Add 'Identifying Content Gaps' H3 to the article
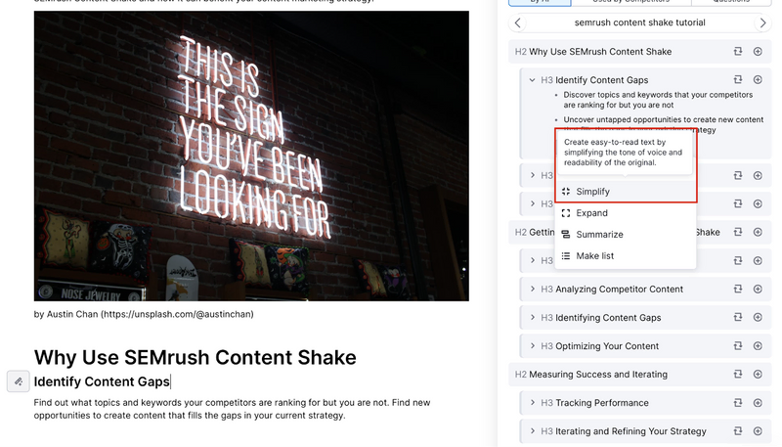The image size is (782, 447). (758, 317)
